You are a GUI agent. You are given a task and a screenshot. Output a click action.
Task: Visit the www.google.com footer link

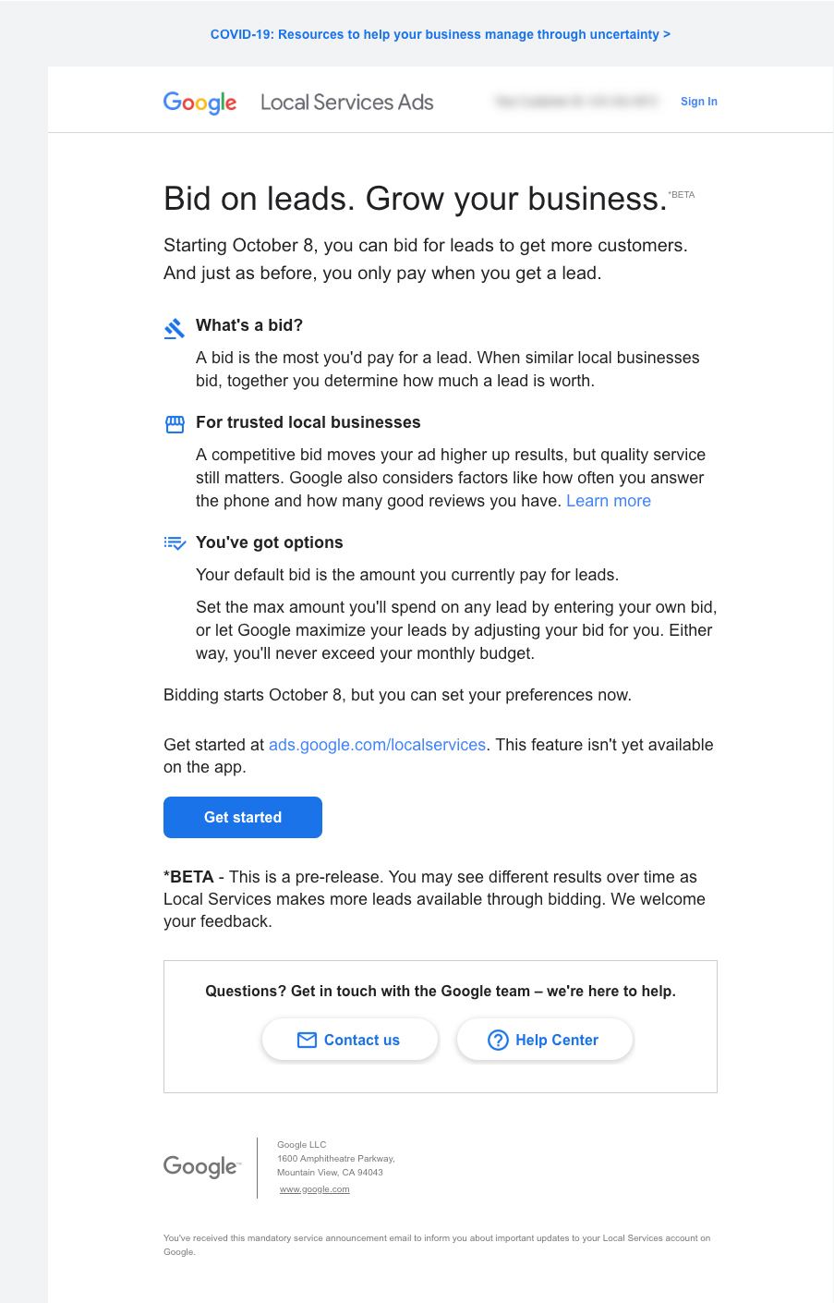coord(314,1189)
